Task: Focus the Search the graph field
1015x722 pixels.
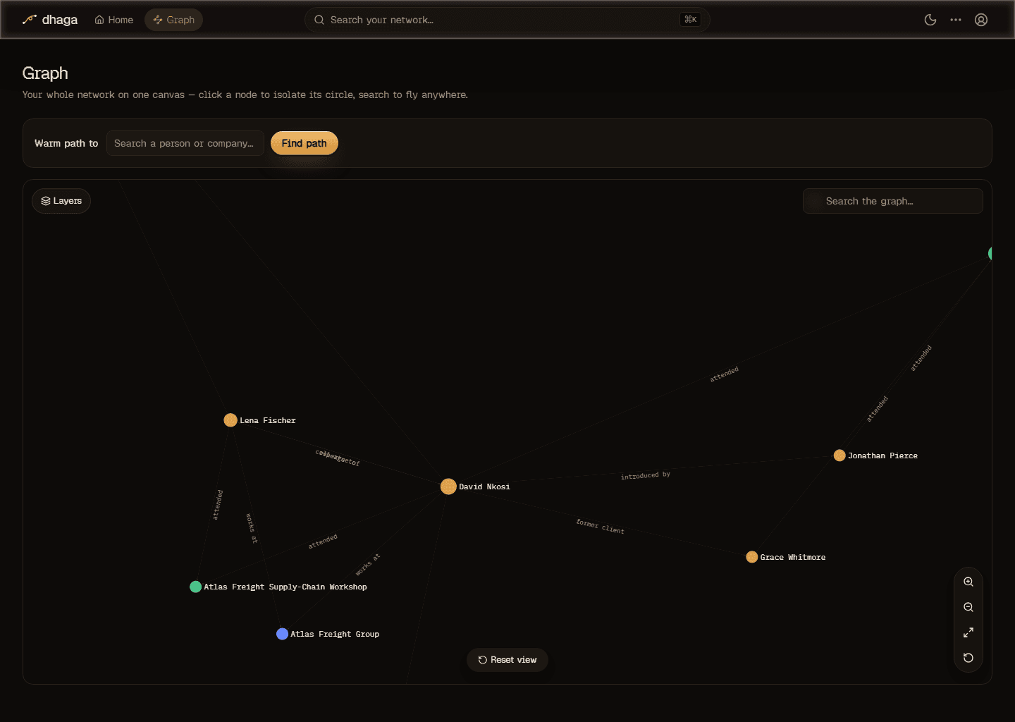Action: [893, 201]
